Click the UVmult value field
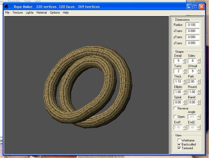Image resolution: width=209 pixels, height=158 pixels. [x=192, y=71]
